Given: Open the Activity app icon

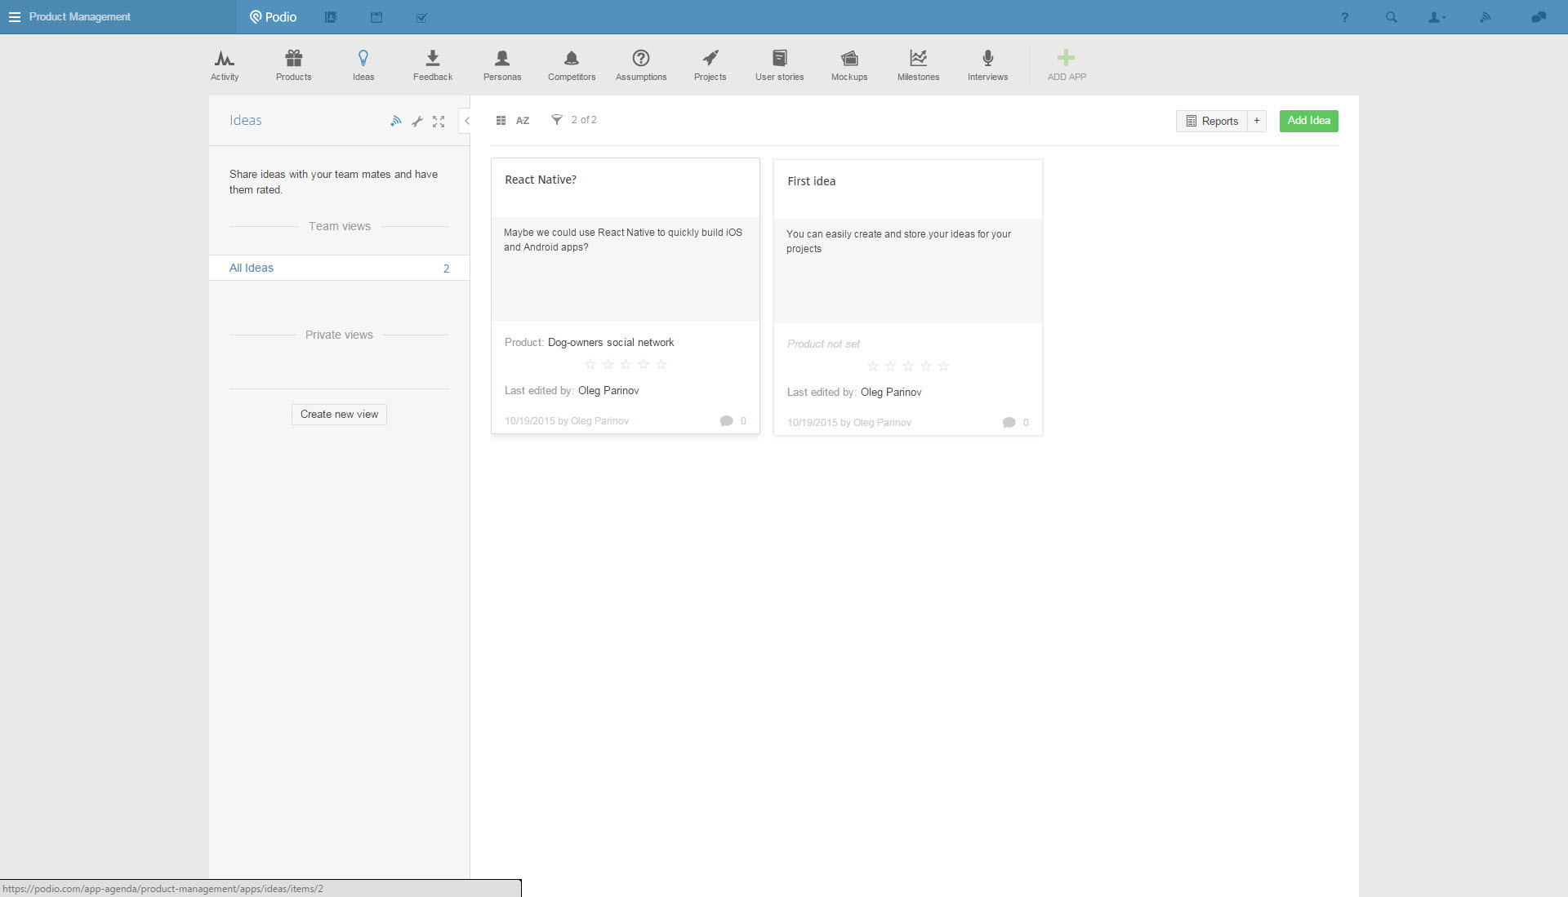Looking at the screenshot, I should (x=225, y=59).
